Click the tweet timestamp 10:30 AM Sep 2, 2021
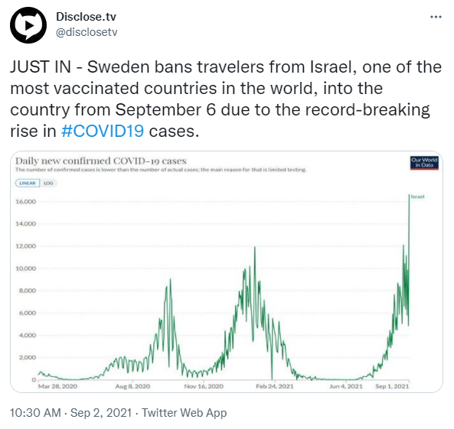This screenshot has width=454, height=429. [70, 413]
